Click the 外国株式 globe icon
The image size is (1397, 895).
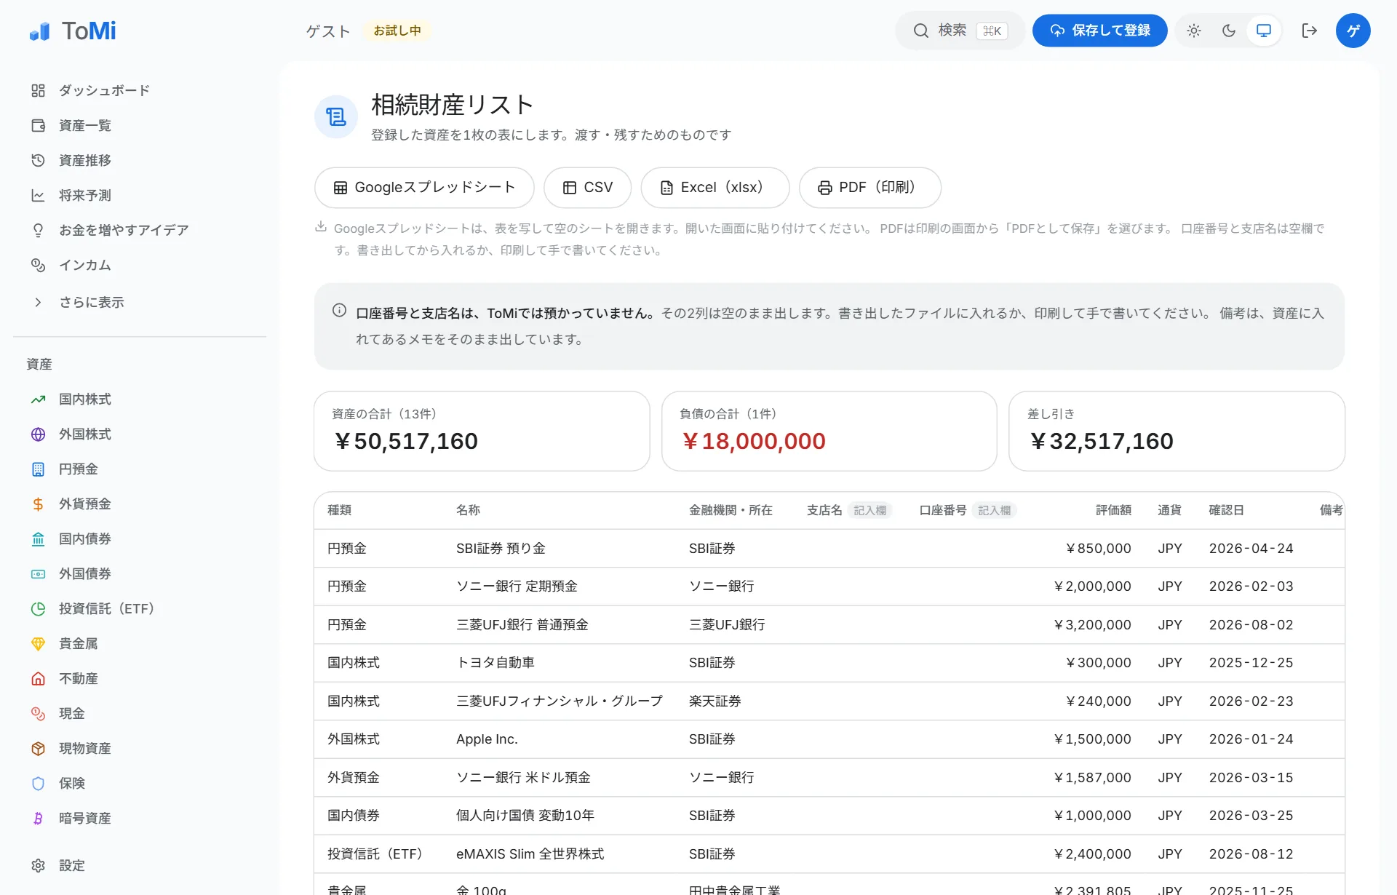(39, 434)
